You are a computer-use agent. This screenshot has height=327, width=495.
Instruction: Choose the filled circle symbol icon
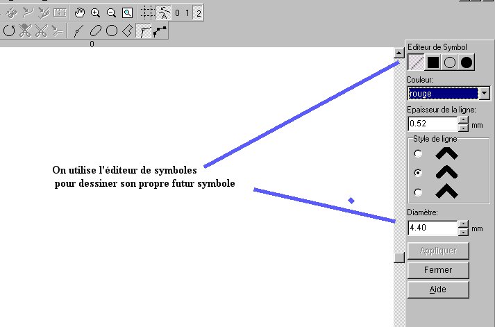[x=467, y=62]
